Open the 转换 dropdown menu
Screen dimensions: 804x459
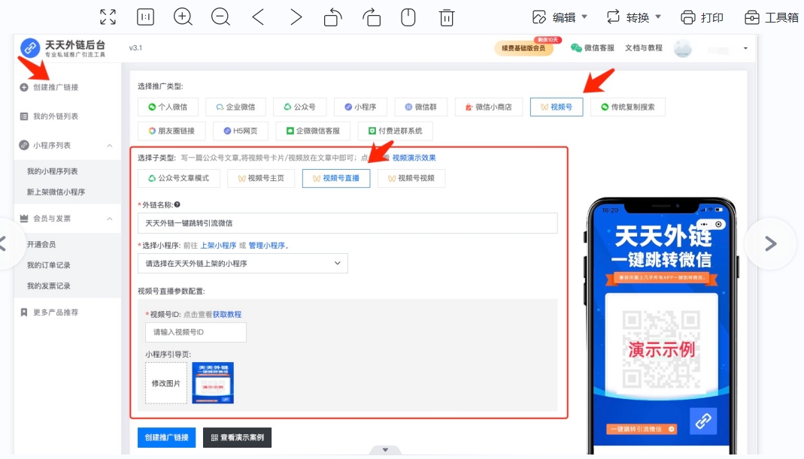(x=633, y=17)
